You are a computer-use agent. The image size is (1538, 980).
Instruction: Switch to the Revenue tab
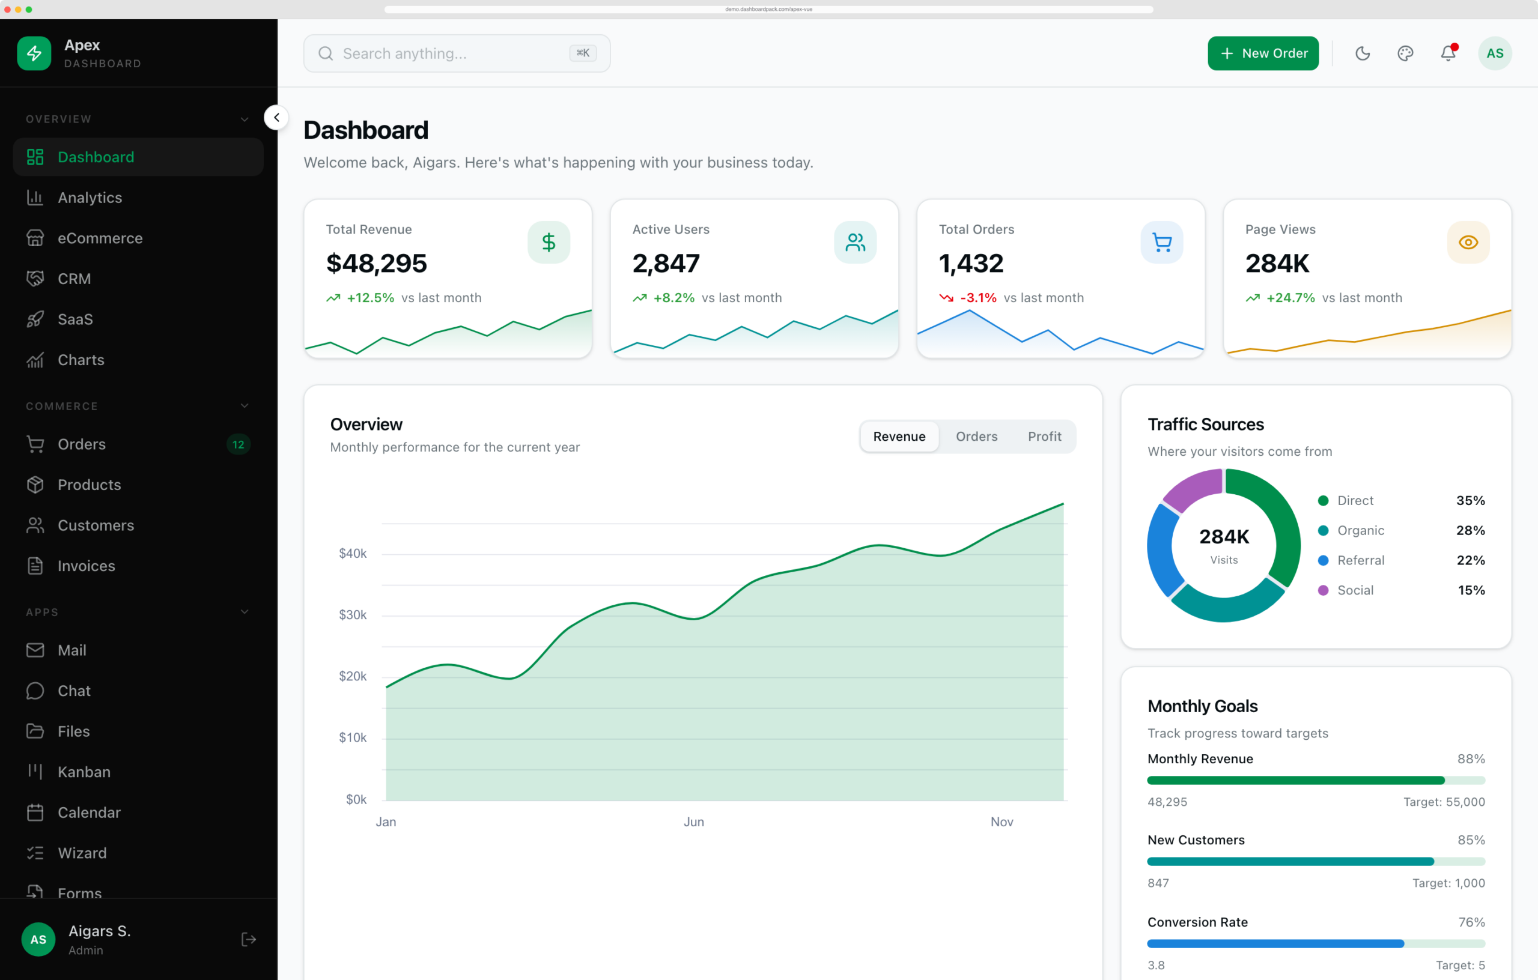pyautogui.click(x=899, y=436)
